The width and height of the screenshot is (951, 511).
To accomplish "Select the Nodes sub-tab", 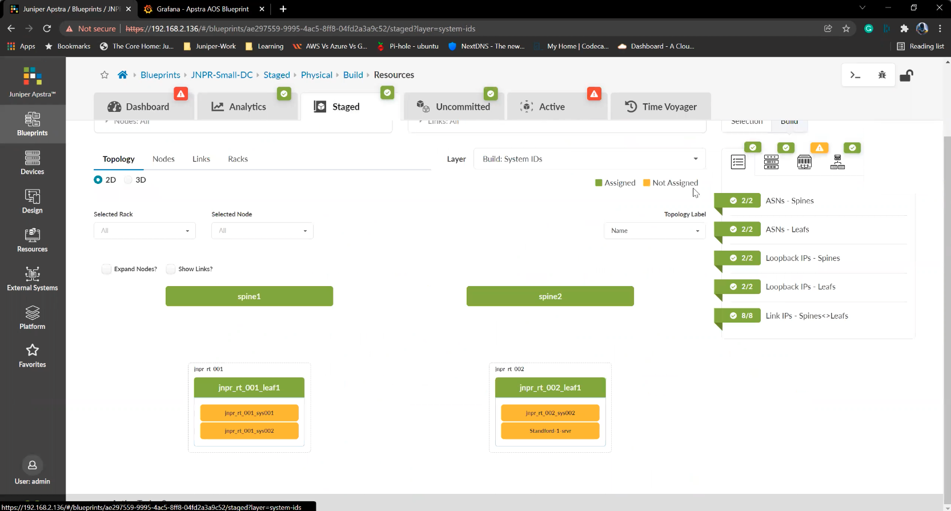I will pyautogui.click(x=163, y=159).
